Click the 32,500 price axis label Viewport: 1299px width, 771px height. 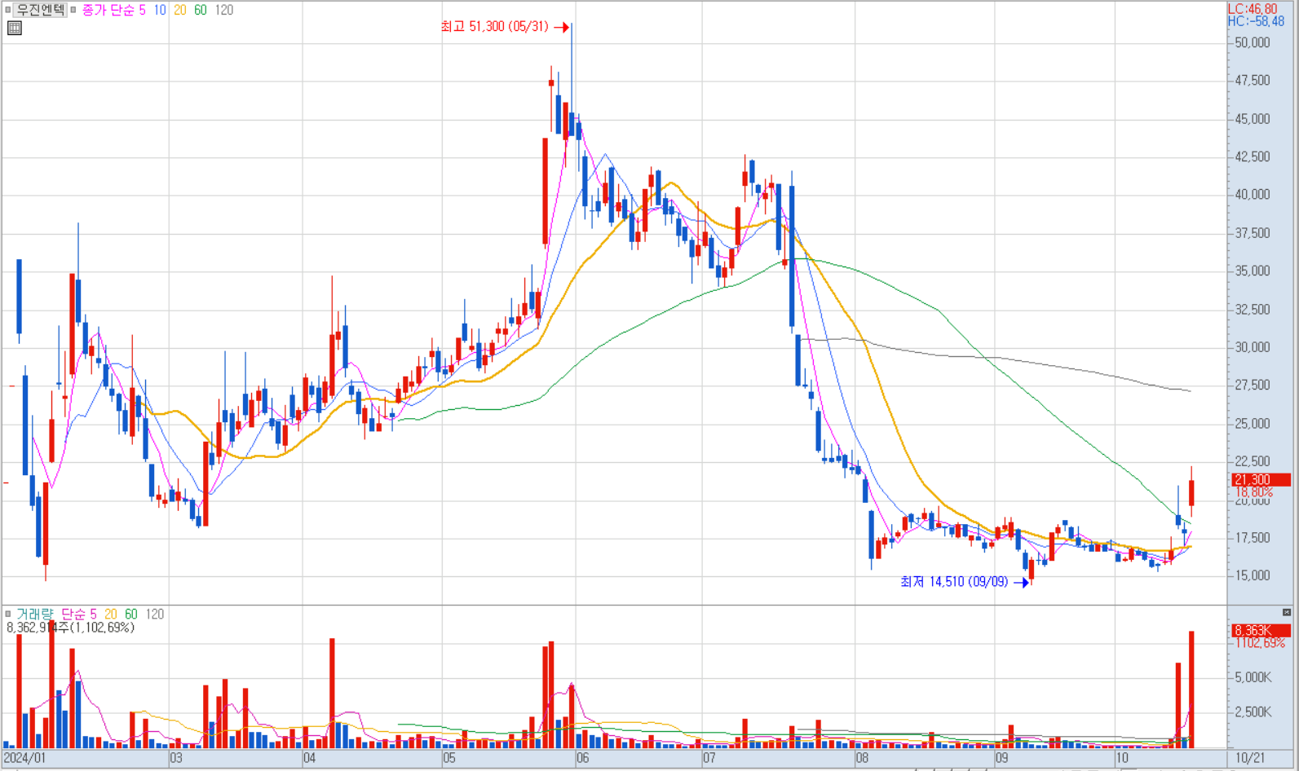1253,310
